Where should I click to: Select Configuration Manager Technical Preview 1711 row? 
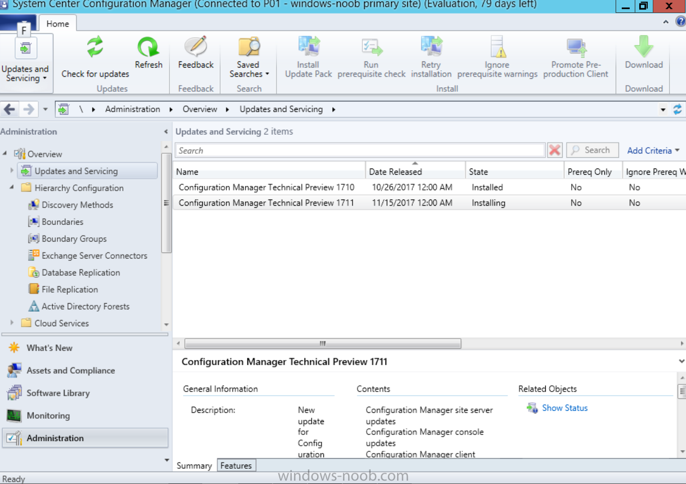pos(429,203)
